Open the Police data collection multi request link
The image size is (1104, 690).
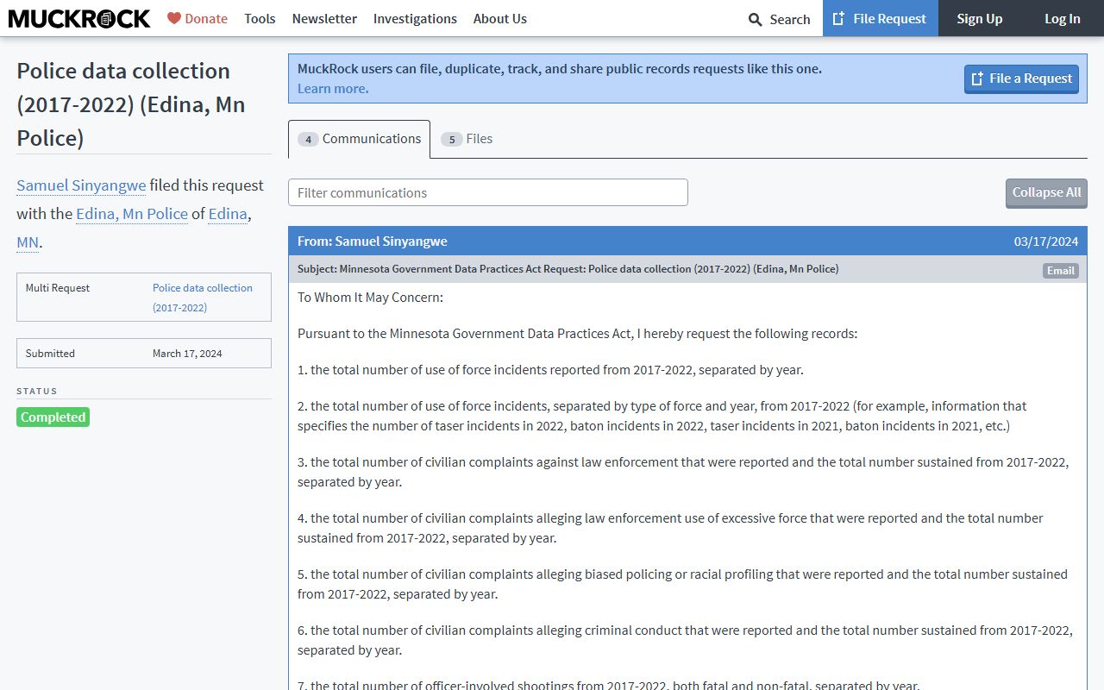(x=203, y=298)
